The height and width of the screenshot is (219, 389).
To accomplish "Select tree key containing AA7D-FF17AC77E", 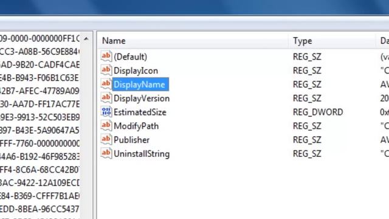I will [x=40, y=104].
